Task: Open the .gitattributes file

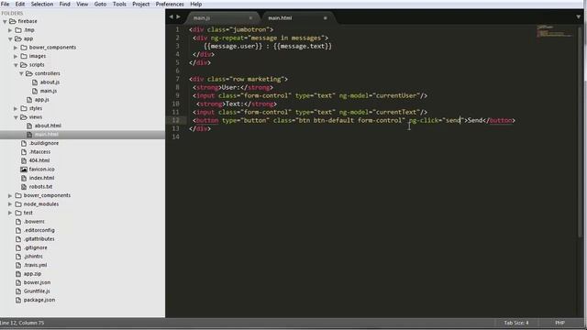Action: pyautogui.click(x=39, y=238)
